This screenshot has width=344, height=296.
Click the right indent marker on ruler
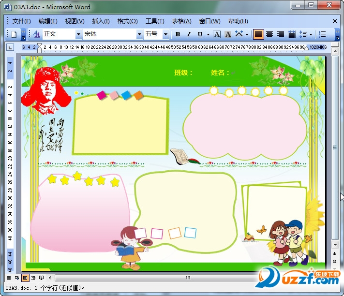coord(306,48)
